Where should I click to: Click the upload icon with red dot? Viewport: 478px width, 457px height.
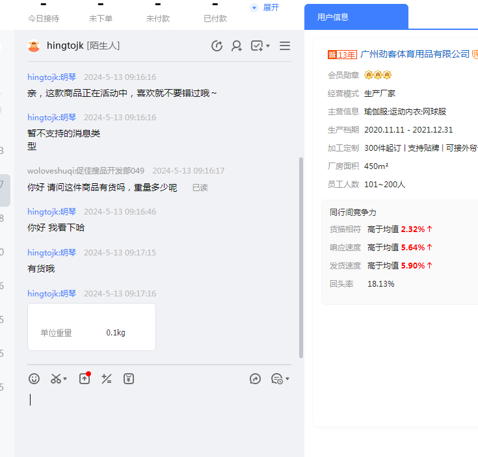(x=85, y=378)
